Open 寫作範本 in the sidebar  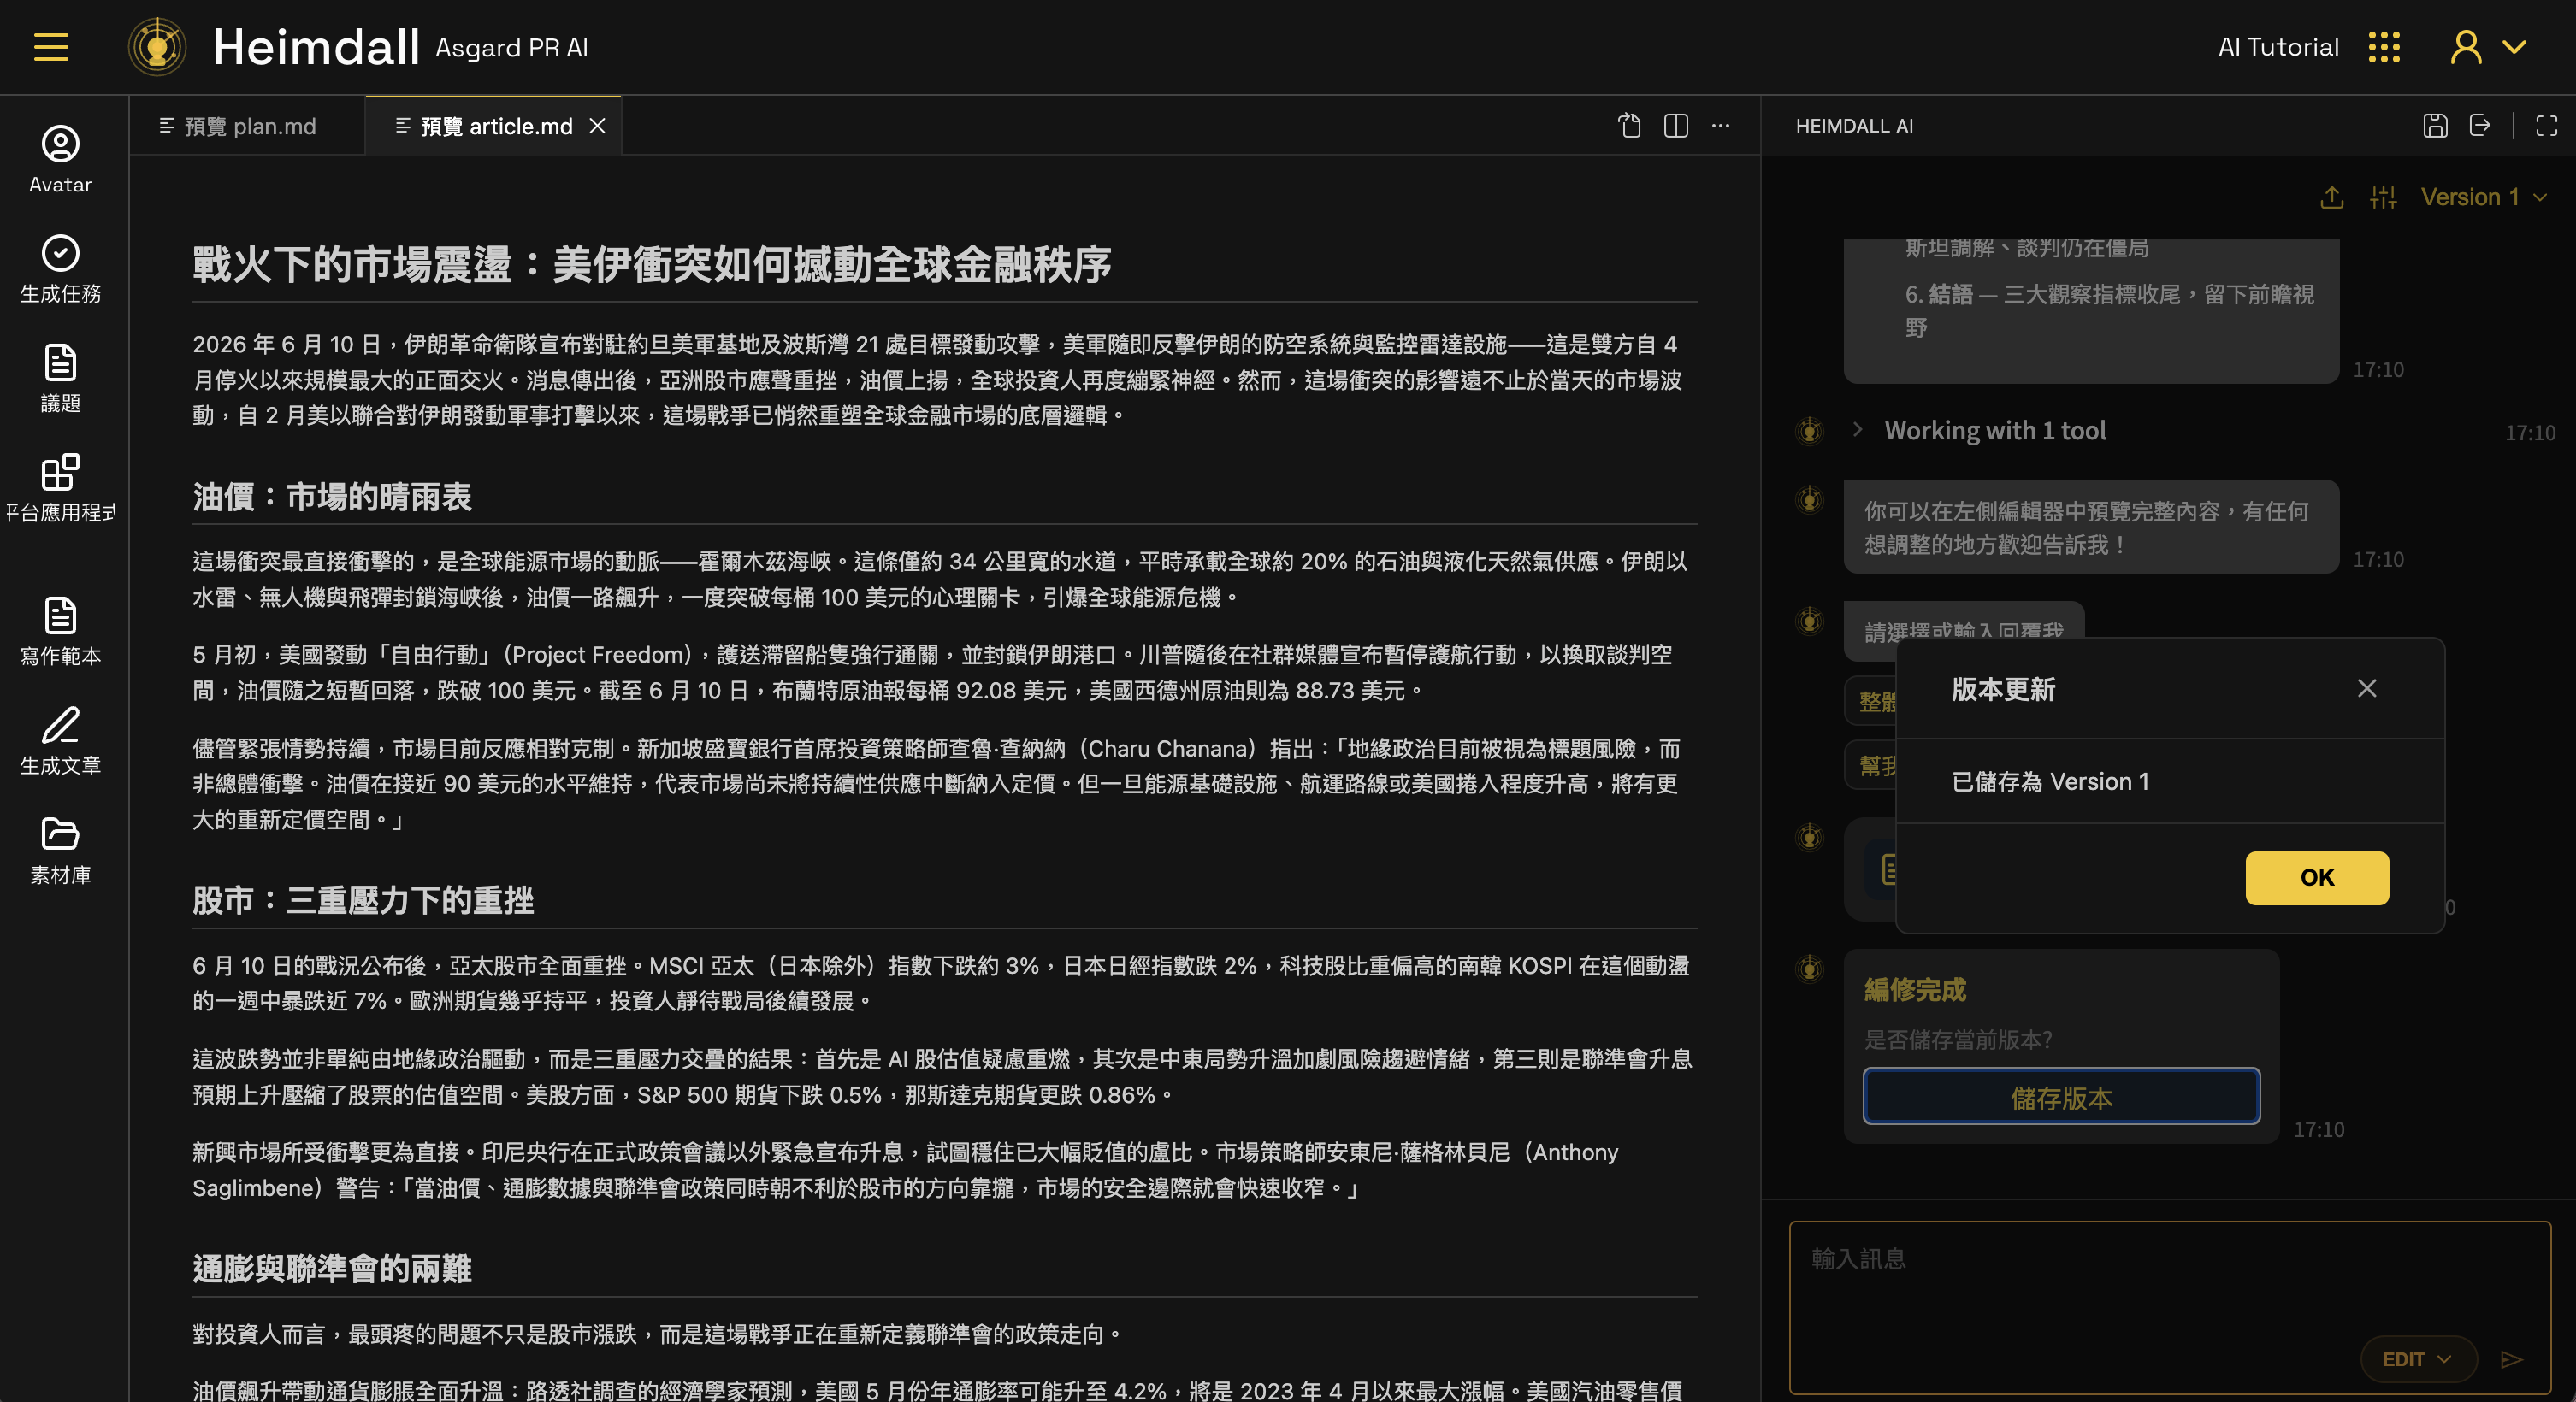(x=60, y=631)
